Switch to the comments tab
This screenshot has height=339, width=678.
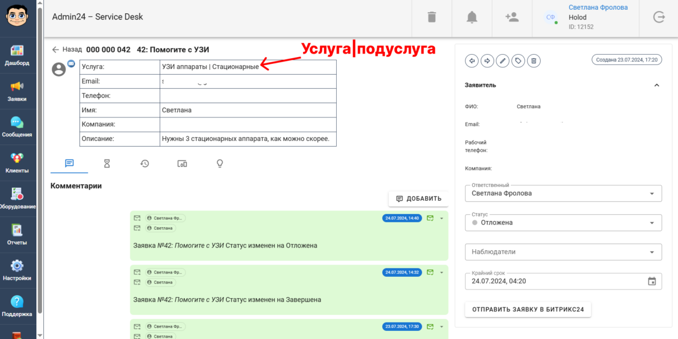(x=69, y=163)
